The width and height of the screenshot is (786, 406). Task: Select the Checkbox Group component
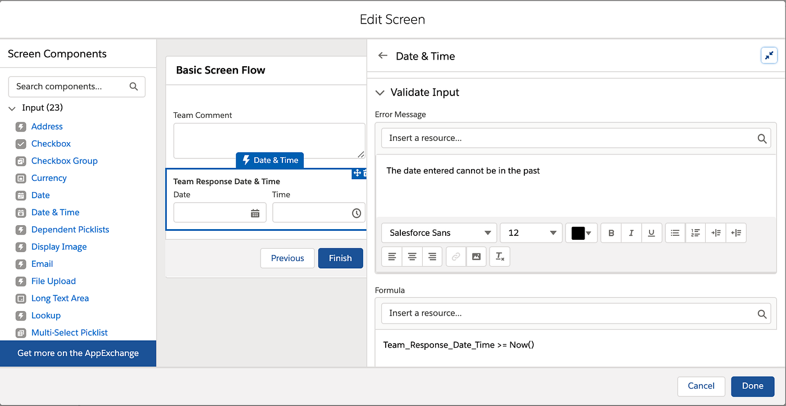(64, 161)
